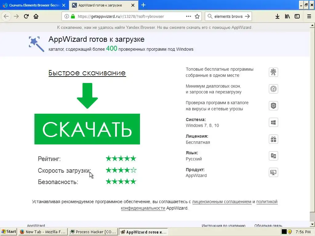Screen dimensions: 315x236
Task: Click the language translation icon
Action: coord(273,156)
